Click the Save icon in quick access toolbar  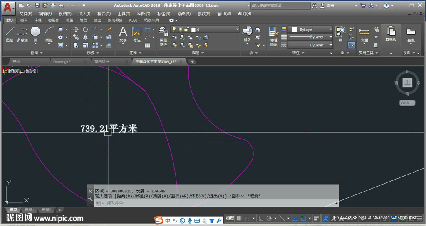[x=37, y=5]
